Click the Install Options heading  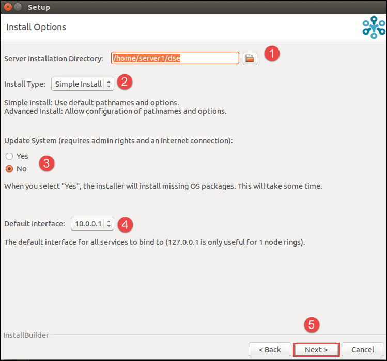36,27
